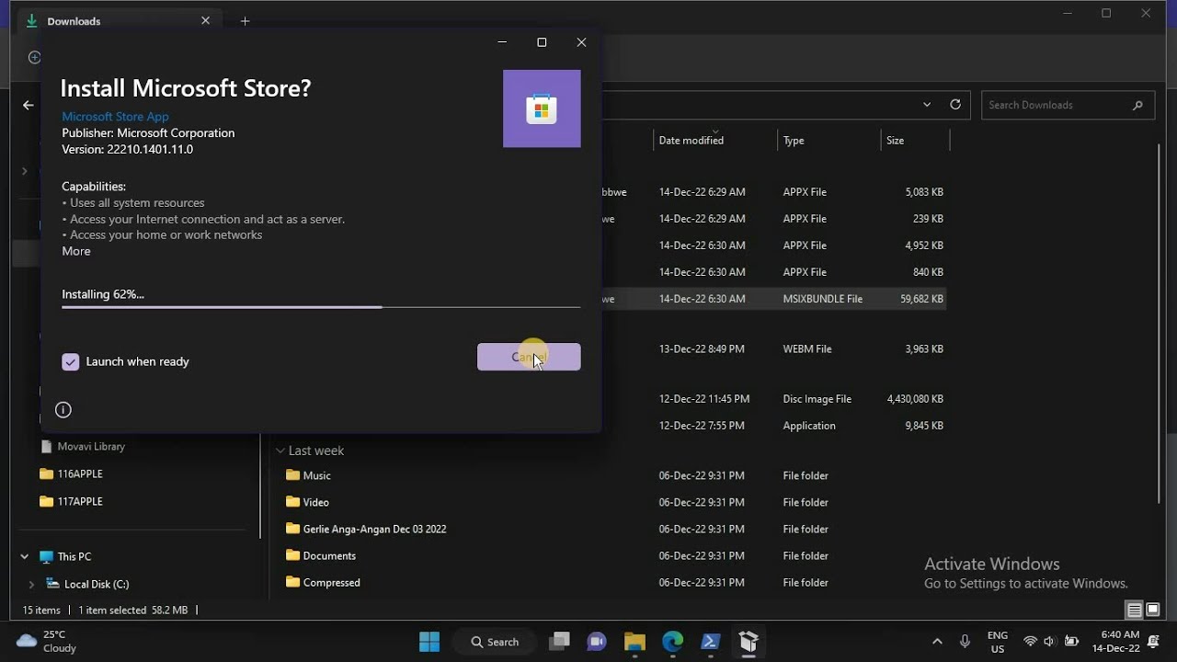Open File Explorer from taskbar

point(634,642)
